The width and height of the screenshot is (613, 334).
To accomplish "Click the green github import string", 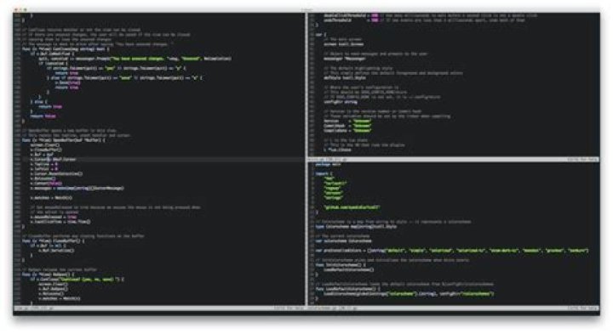I will pyautogui.click(x=352, y=207).
